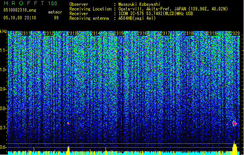The height and width of the screenshot is (155, 244).
Task: Click the 1.1 kHz frequency axis label
Action: click(3, 50)
